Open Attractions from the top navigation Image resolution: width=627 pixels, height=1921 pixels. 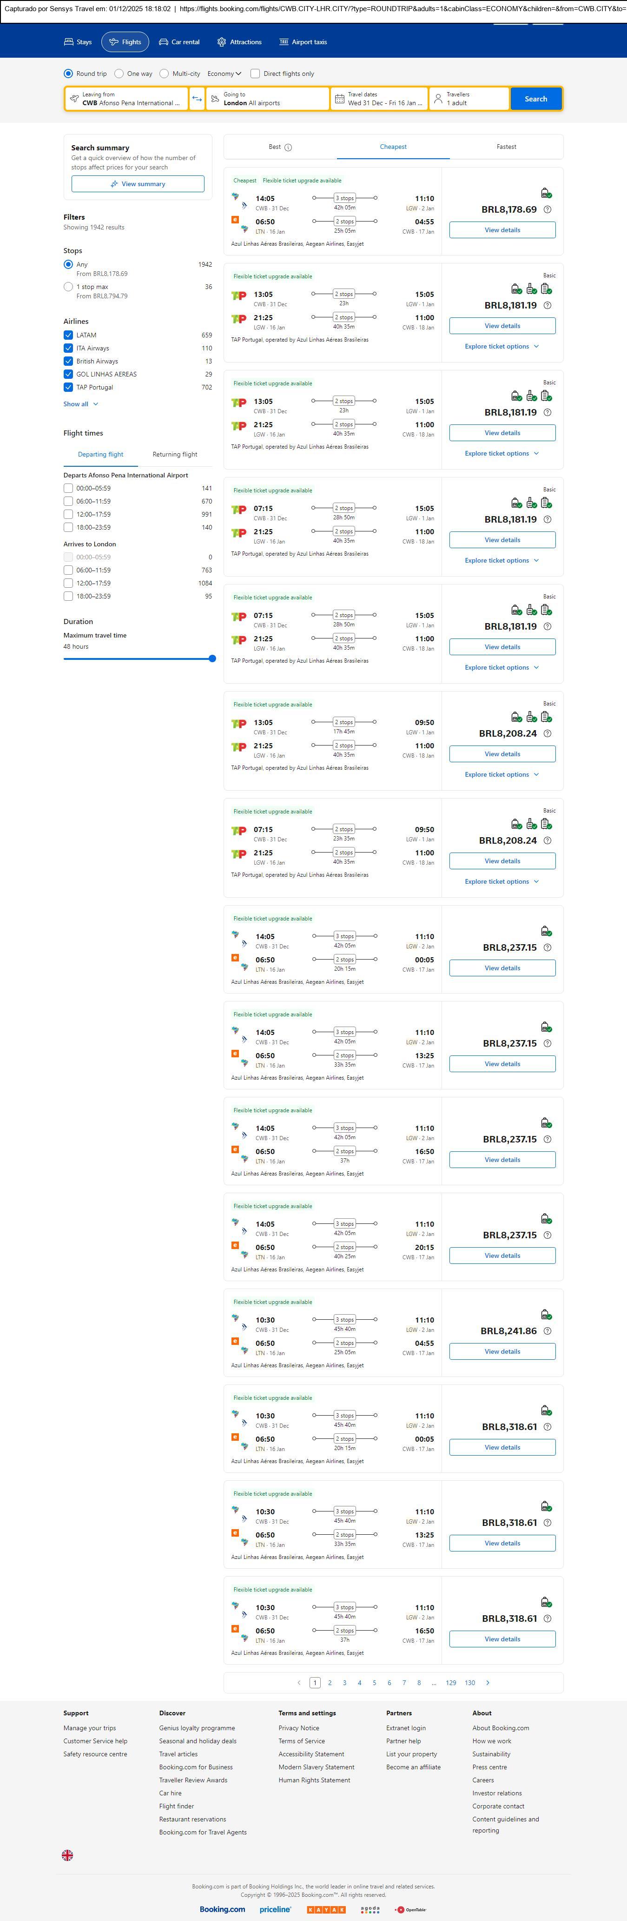[239, 42]
